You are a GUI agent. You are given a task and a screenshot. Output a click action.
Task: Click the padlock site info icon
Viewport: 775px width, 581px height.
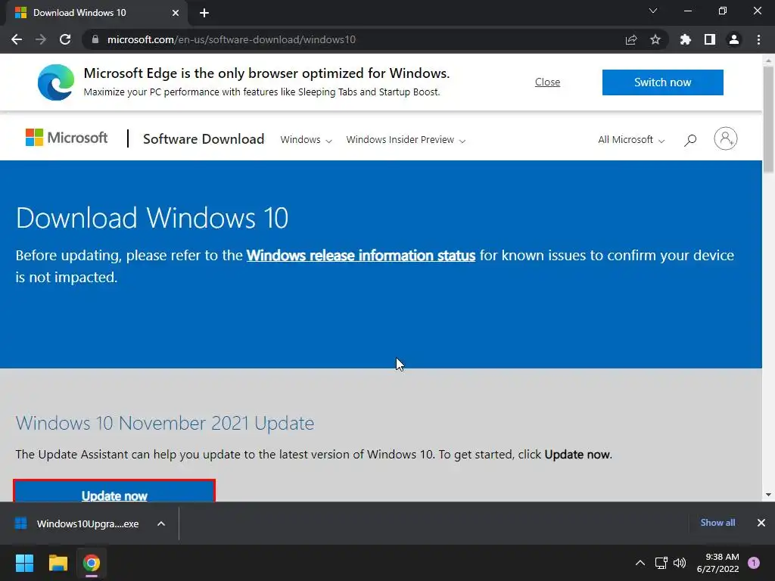(95, 39)
